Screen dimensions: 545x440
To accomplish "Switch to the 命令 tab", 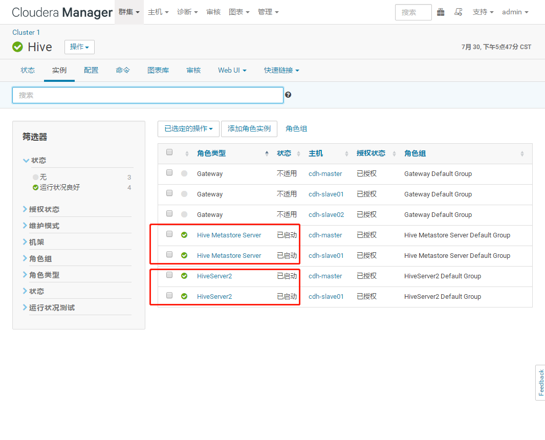I will pyautogui.click(x=123, y=71).
